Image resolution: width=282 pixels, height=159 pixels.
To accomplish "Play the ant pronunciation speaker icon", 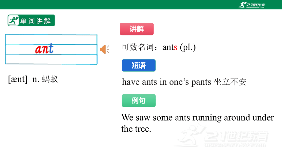I will coord(105,49).
